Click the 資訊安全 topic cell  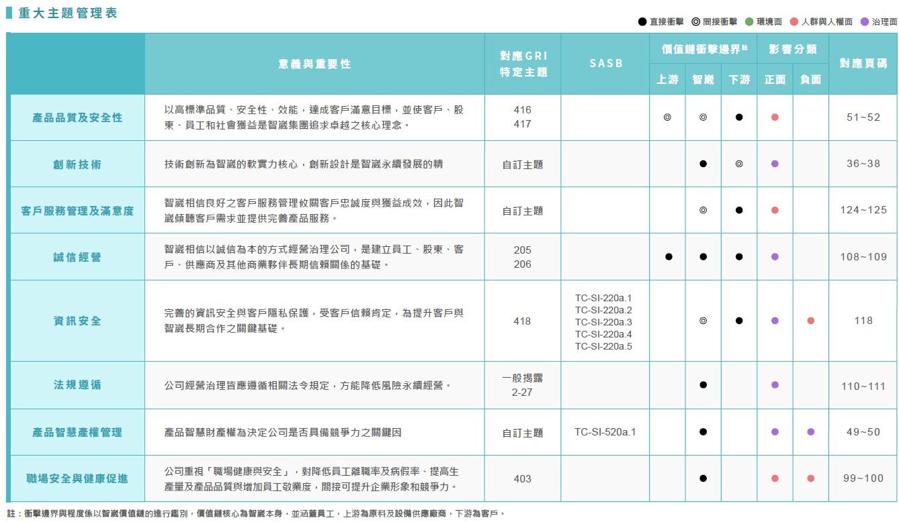coord(77,321)
